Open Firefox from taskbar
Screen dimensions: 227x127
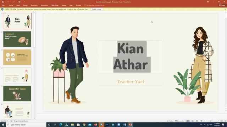(x=95, y=125)
